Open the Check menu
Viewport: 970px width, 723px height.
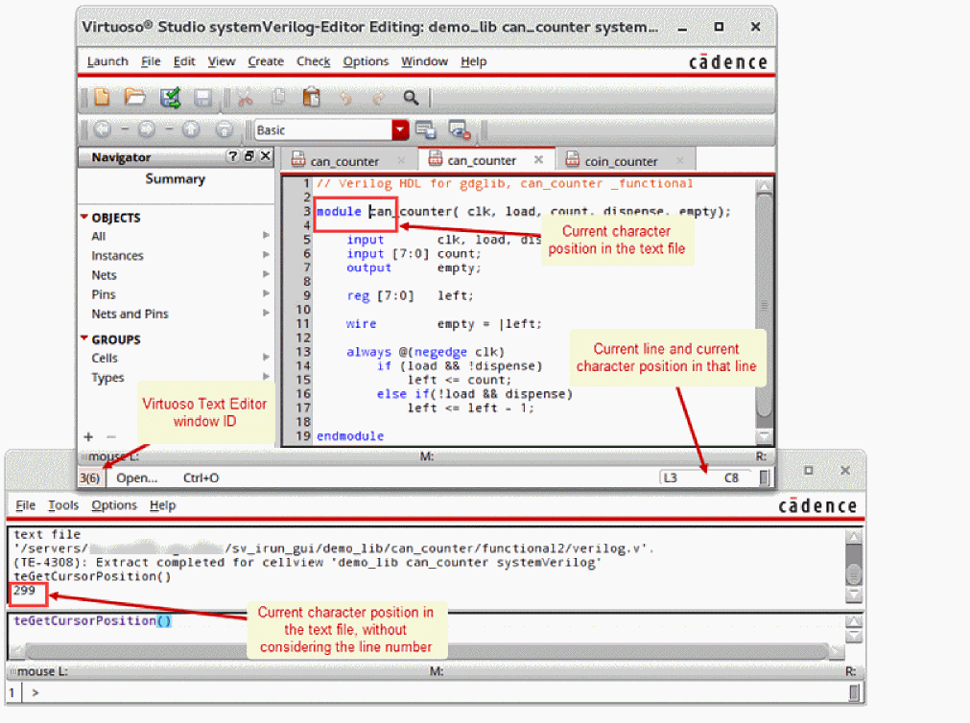pyautogui.click(x=313, y=61)
